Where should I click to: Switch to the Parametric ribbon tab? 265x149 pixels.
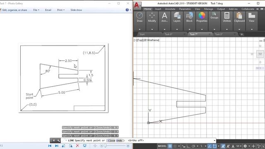[x=185, y=9]
